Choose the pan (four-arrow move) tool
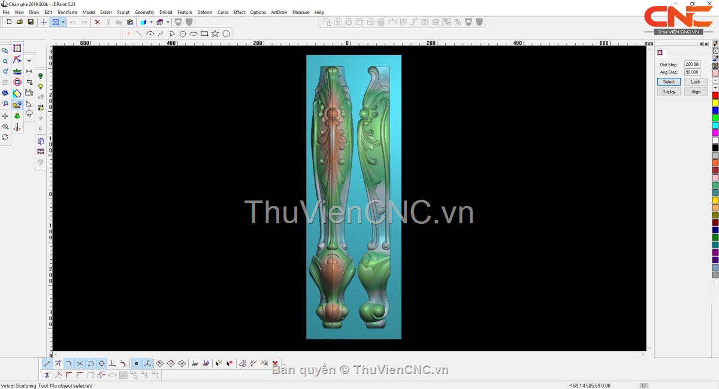Image resolution: width=719 pixels, height=389 pixels. [5, 116]
